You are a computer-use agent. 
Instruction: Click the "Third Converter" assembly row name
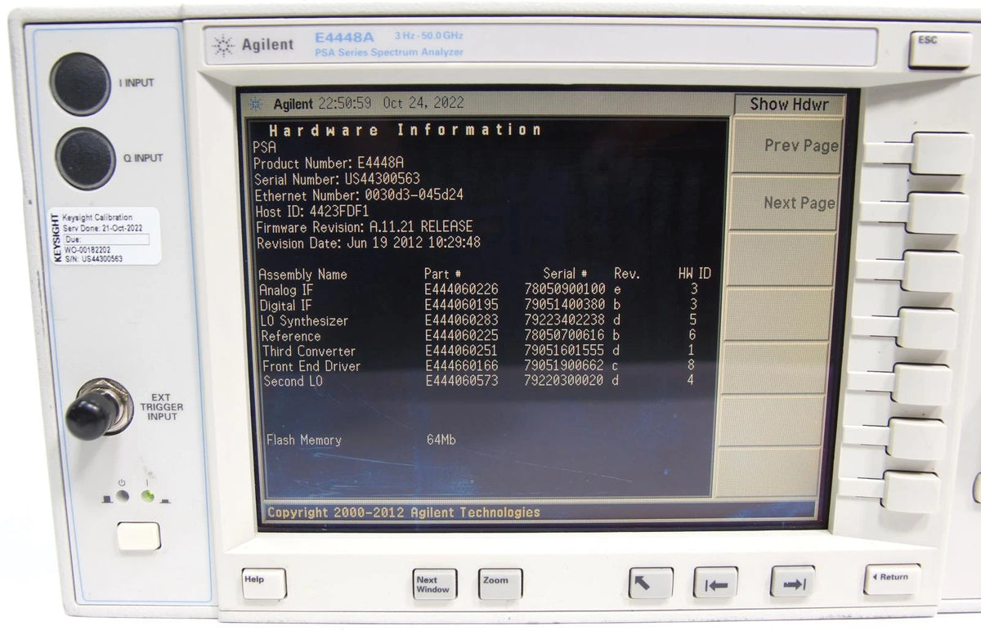point(309,351)
